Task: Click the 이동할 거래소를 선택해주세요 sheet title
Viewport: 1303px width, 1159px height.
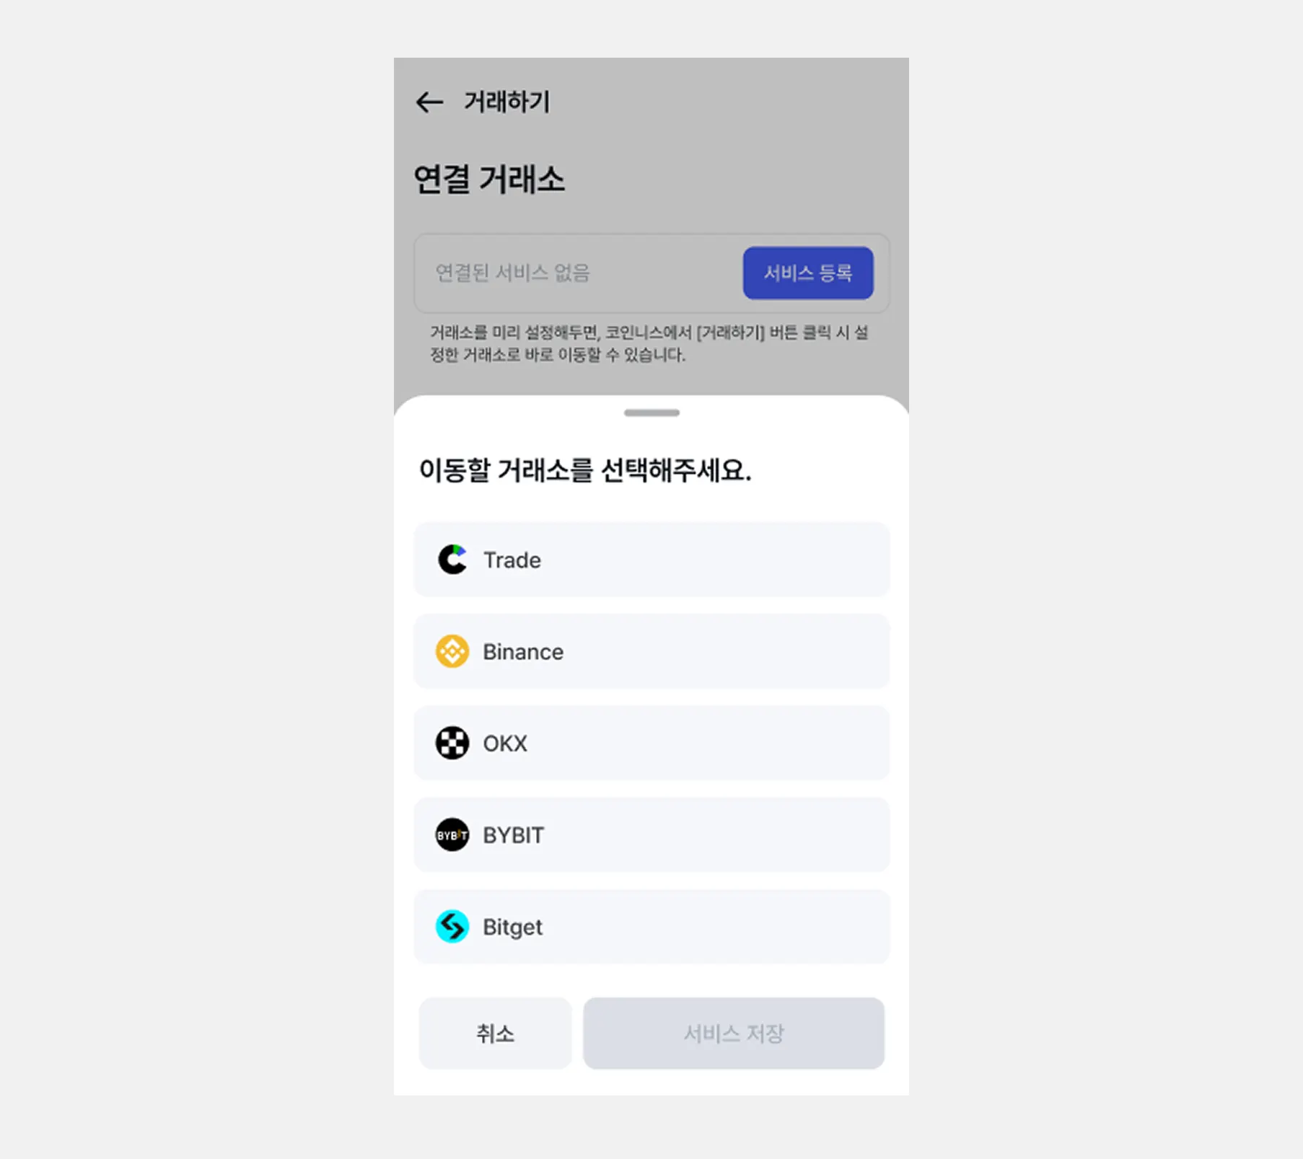Action: point(585,470)
